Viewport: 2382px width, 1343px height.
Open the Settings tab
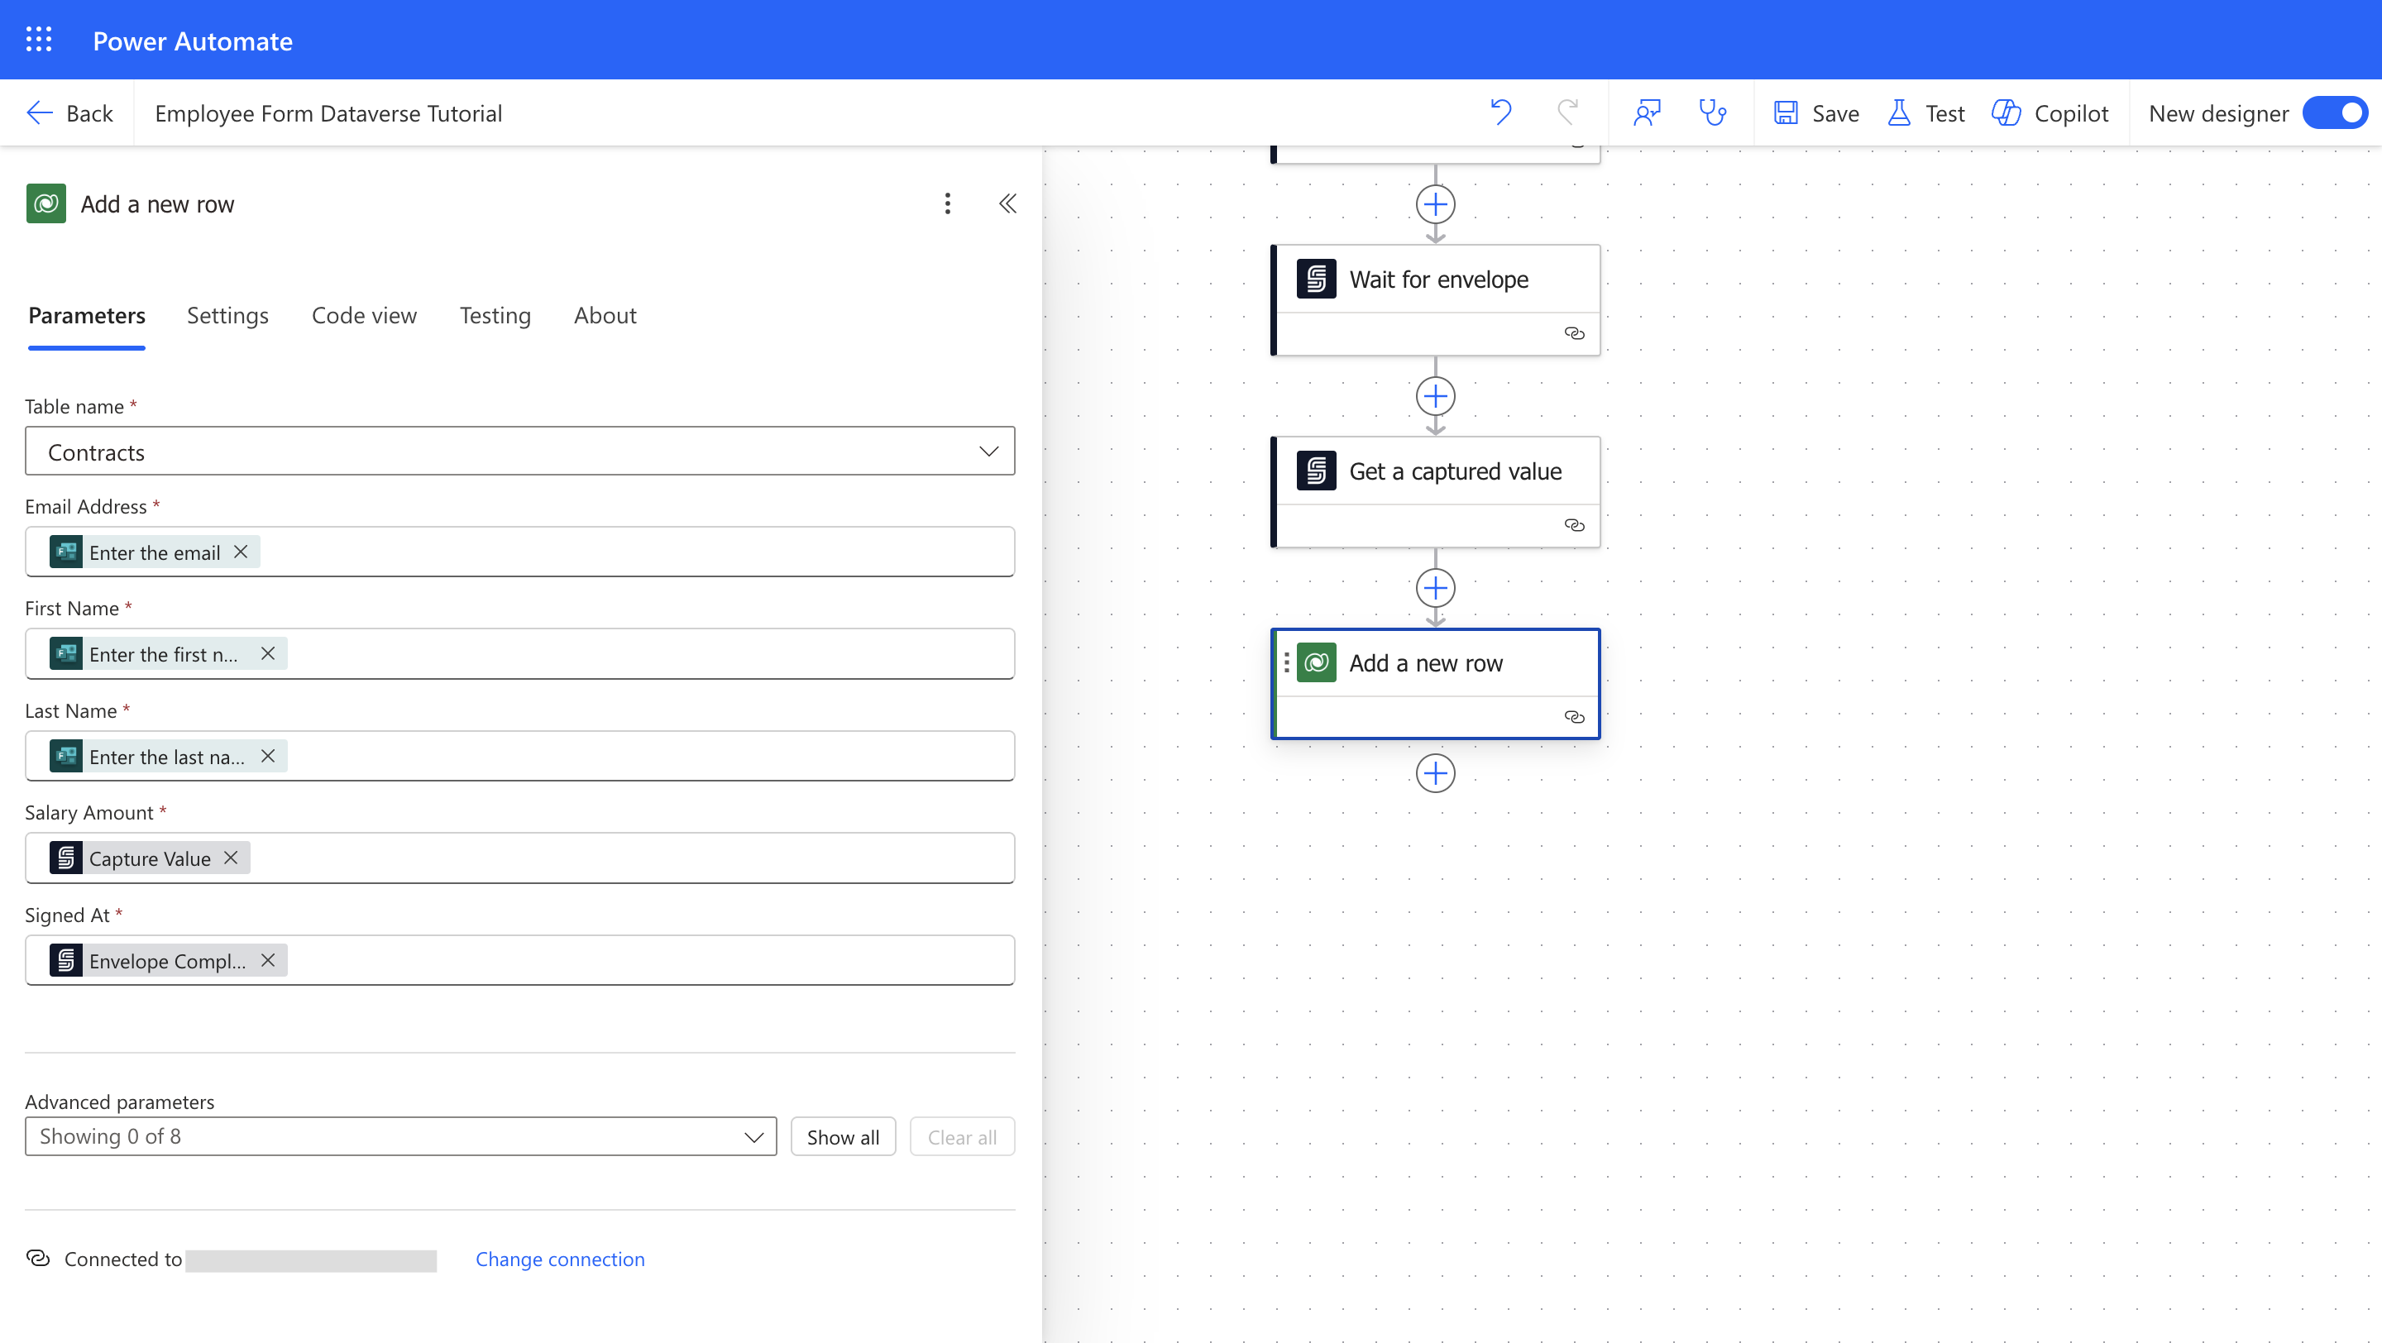pos(227,315)
